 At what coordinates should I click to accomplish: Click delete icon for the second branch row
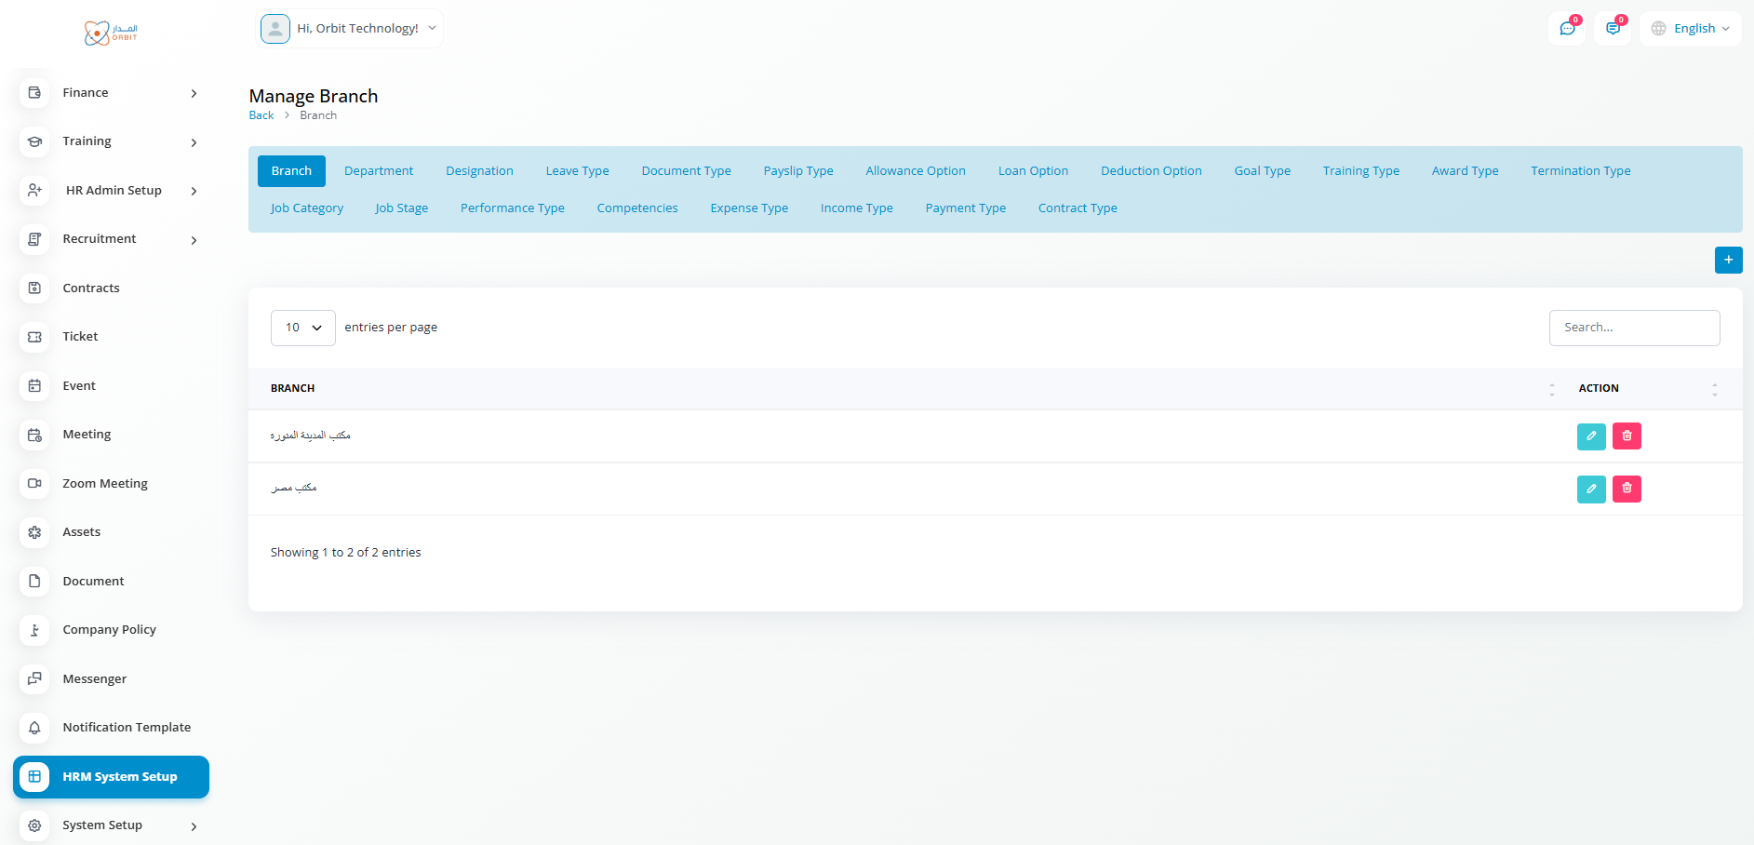click(1627, 489)
